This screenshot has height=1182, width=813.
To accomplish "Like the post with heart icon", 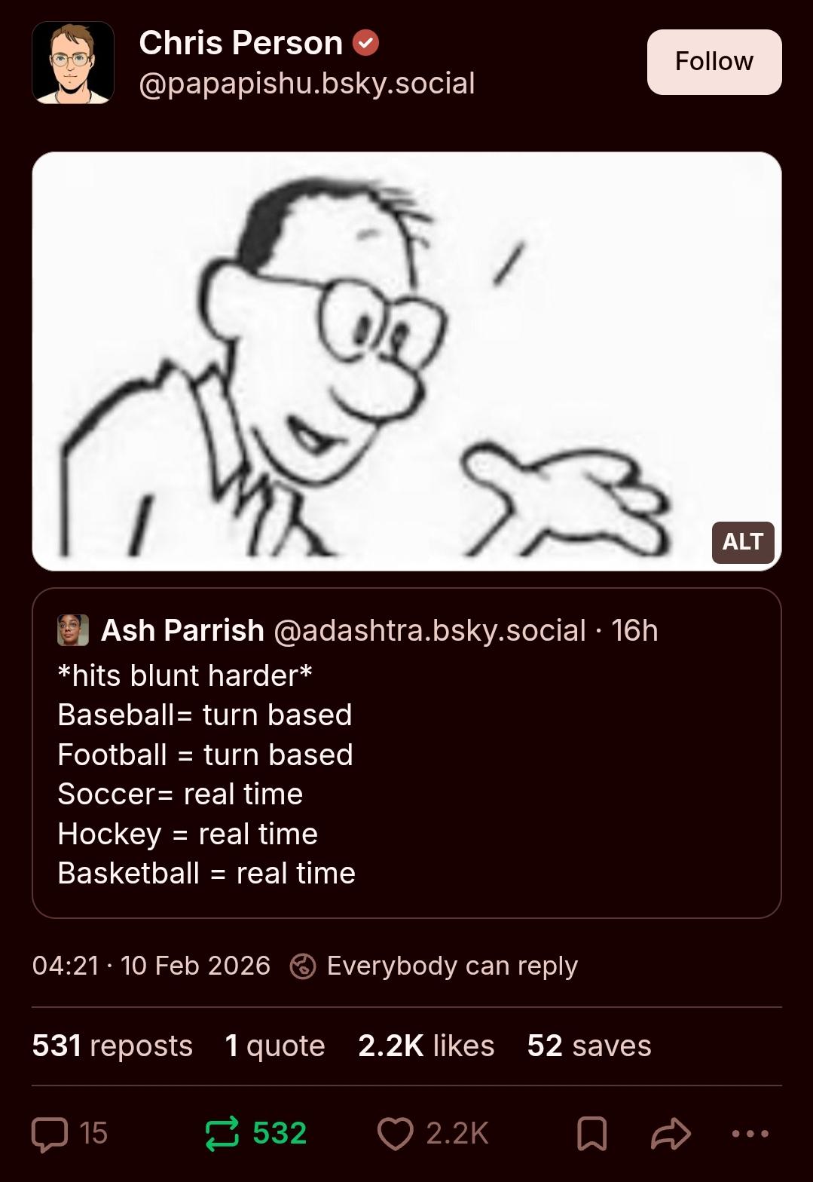I will coord(395,1134).
